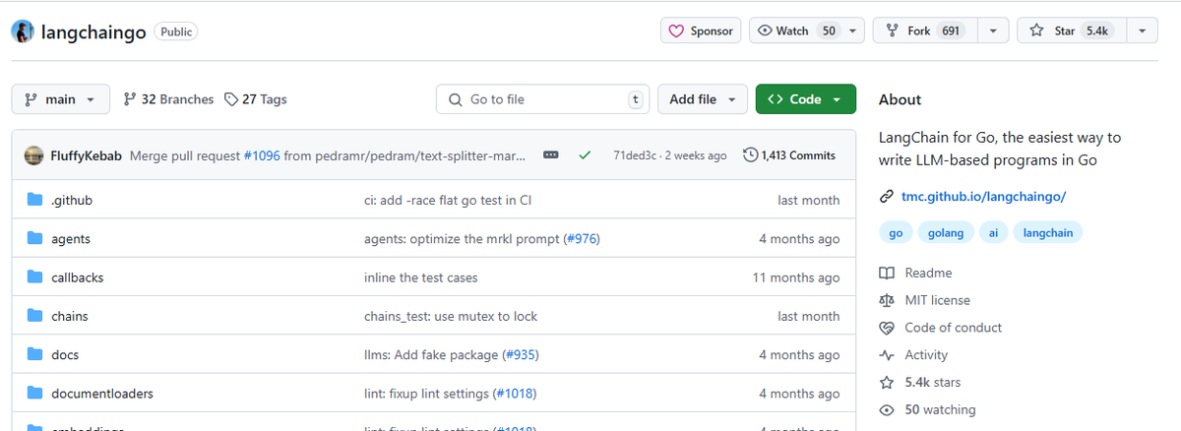The image size is (1181, 431).
Task: Open commit 'llms: Add fake package'
Action: pyautogui.click(x=431, y=354)
